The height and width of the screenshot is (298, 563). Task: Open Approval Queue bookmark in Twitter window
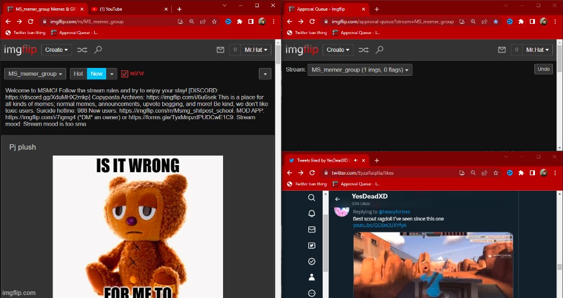(x=356, y=184)
